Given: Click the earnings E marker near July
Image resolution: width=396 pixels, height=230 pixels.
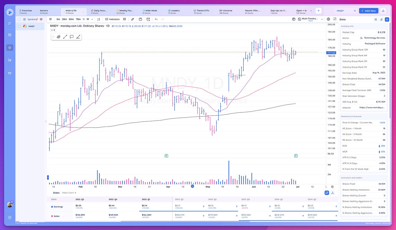Looking at the screenshot, I should [296, 156].
